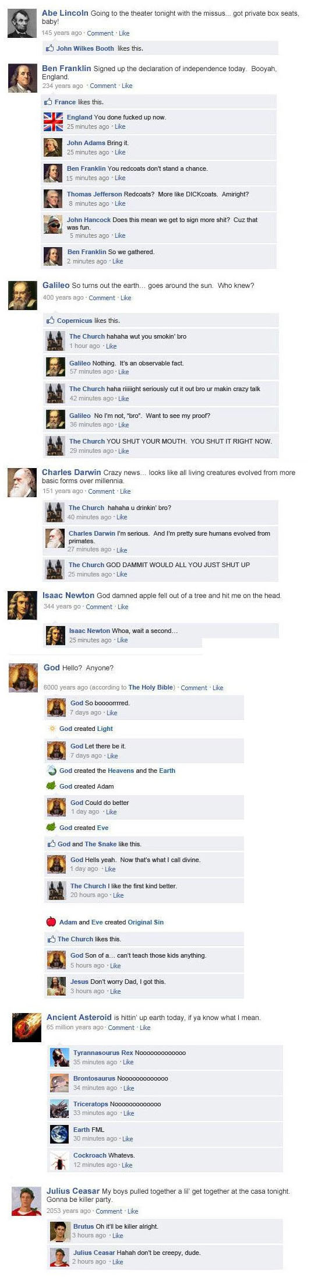311x1280 pixels.
Task: Click Comment under Charles Darwin's post
Action: coord(101,491)
